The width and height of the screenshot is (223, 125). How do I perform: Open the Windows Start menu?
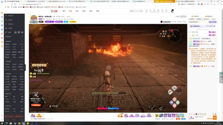point(2,123)
